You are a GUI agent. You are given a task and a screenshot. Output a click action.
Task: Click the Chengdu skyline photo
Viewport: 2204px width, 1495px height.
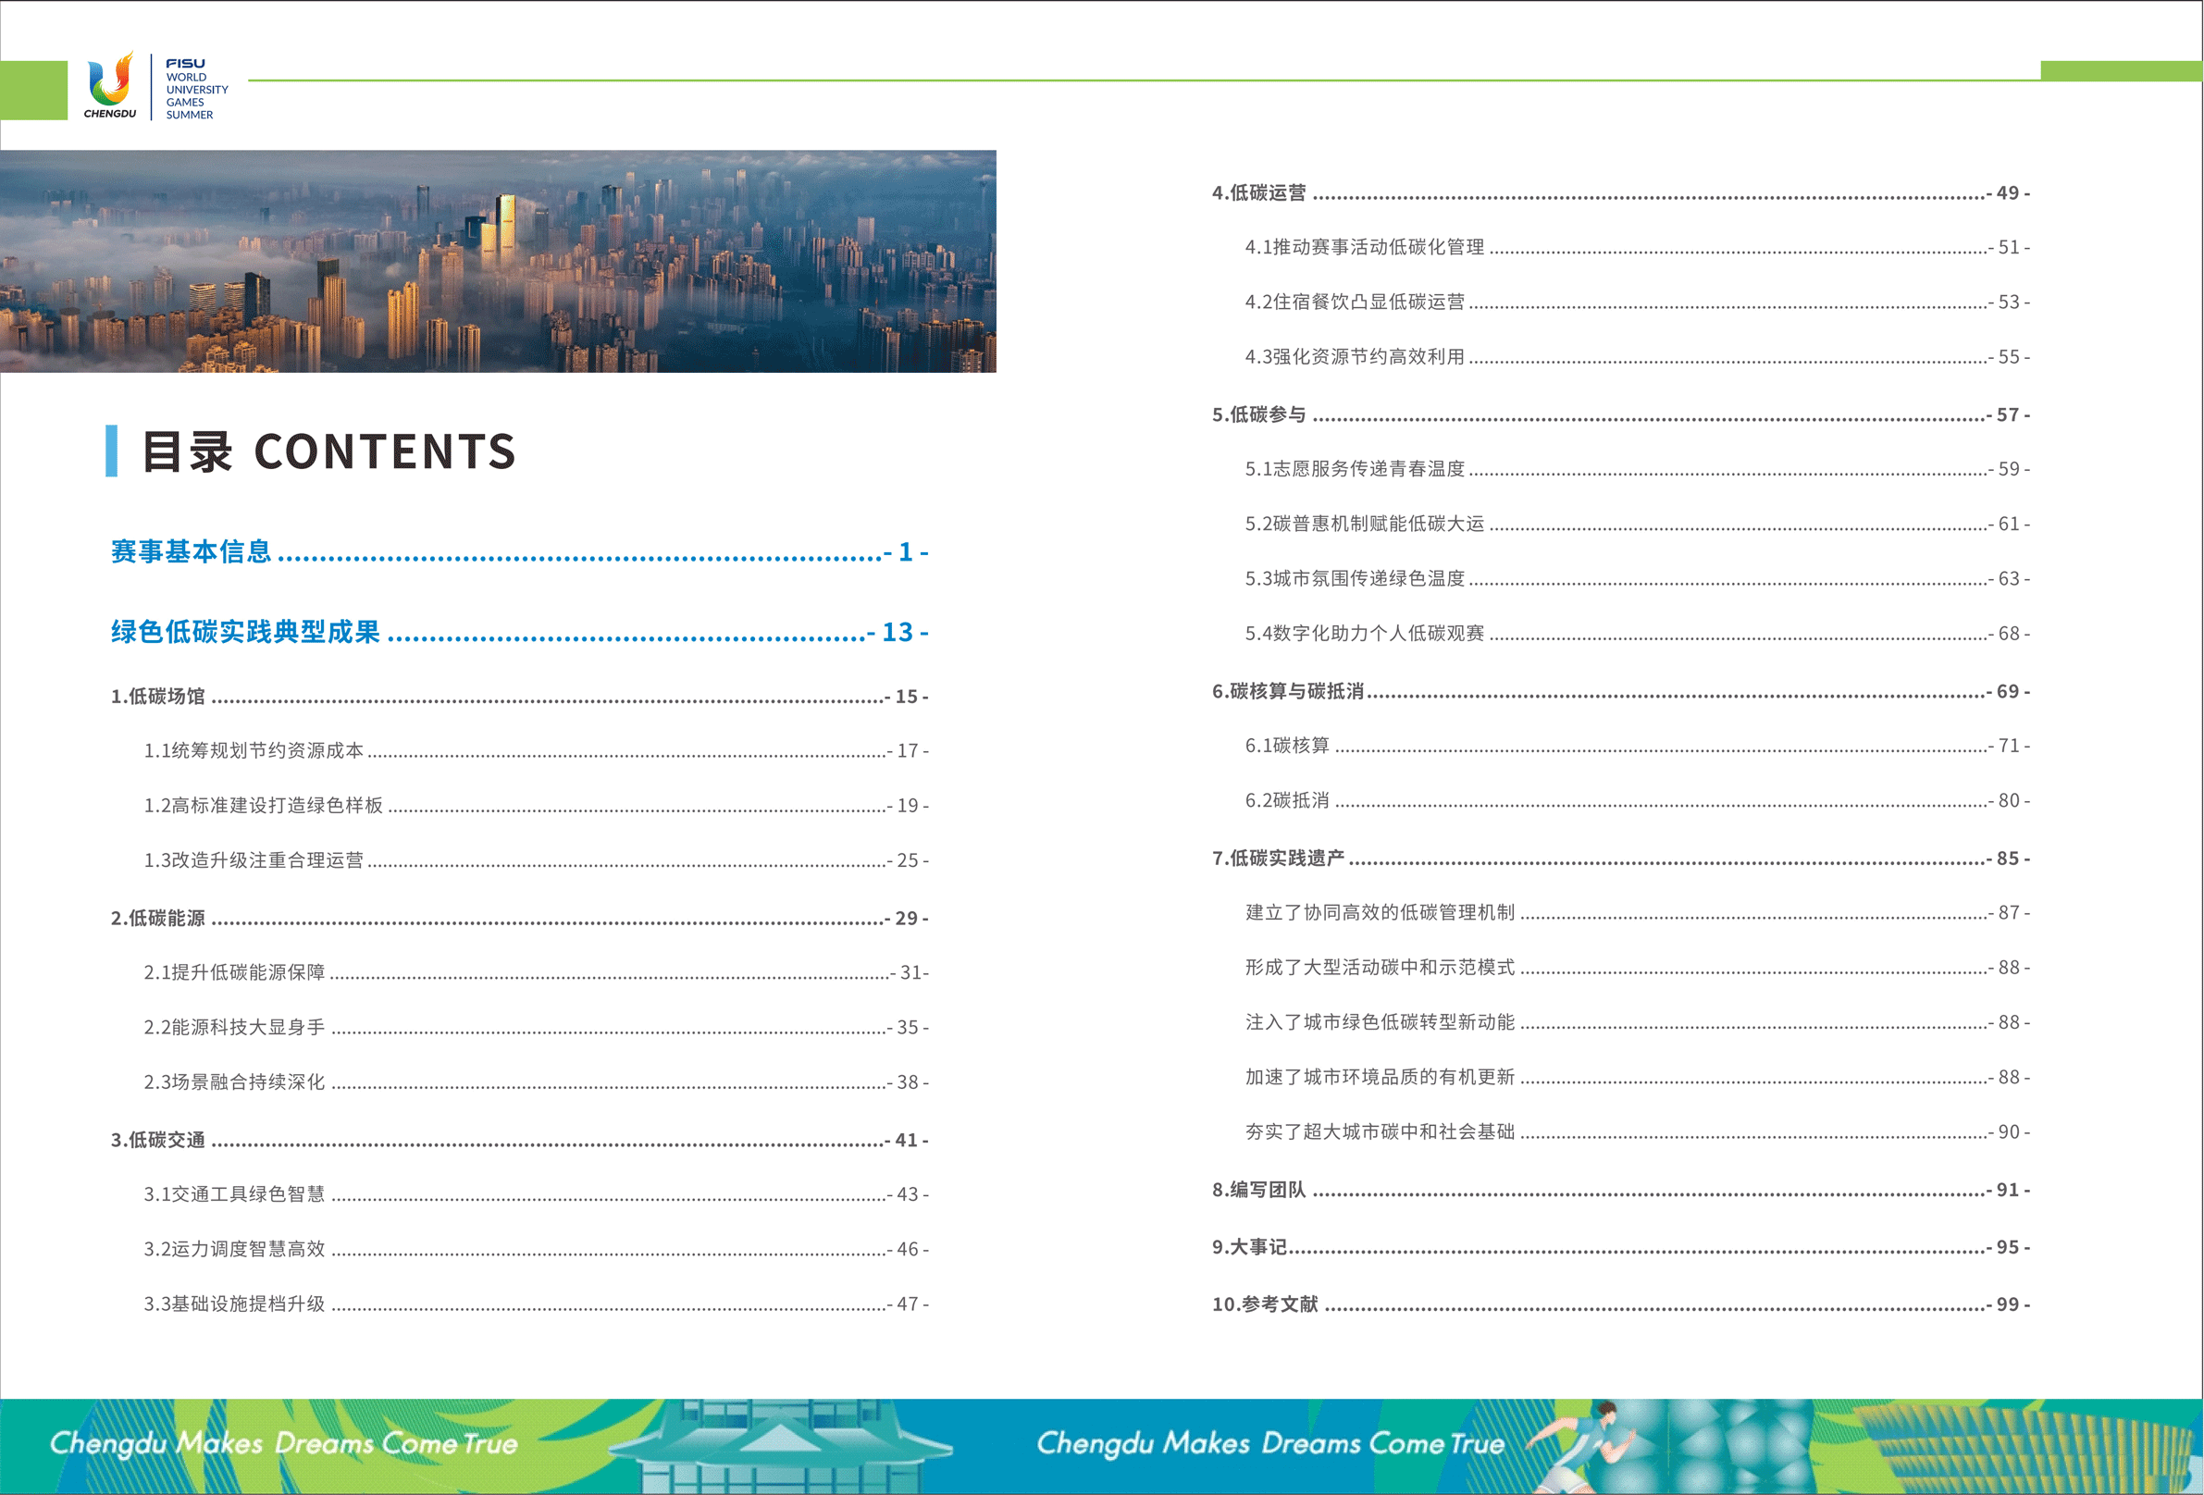(x=498, y=261)
